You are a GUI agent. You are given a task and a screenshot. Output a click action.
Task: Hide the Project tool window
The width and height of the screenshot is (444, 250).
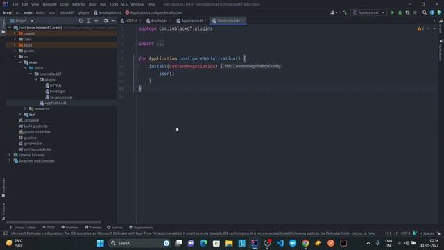point(113,21)
